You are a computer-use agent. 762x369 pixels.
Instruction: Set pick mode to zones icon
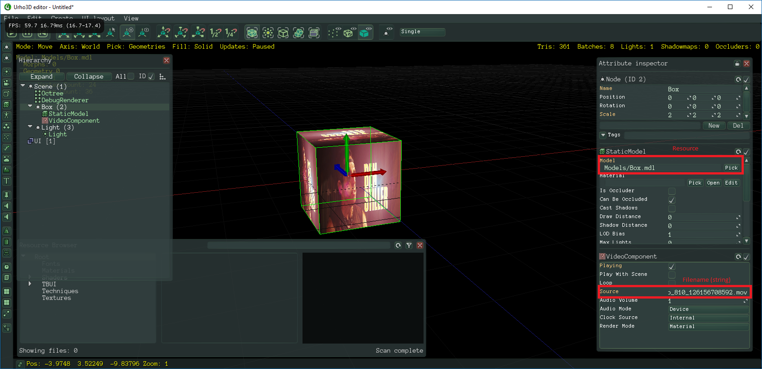point(283,32)
